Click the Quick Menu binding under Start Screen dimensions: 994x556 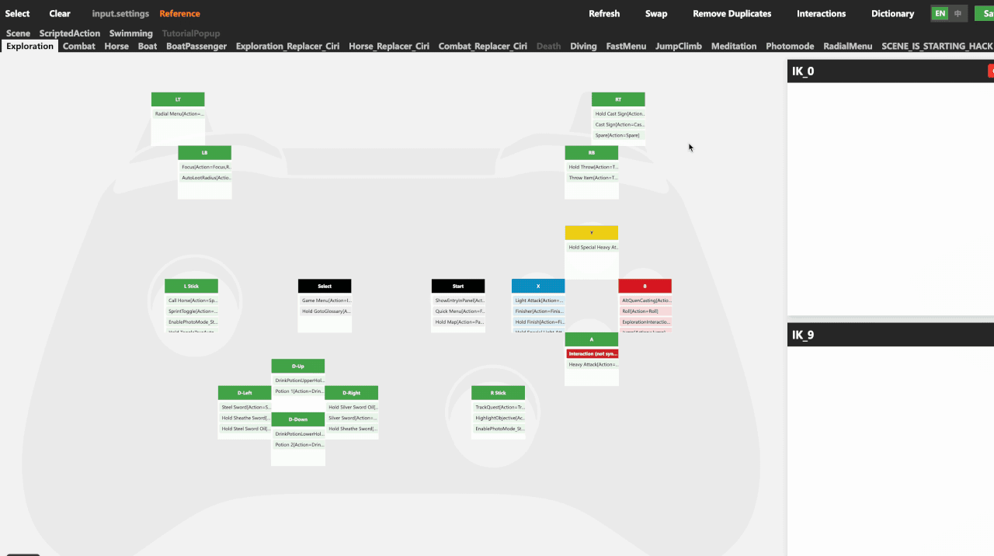pos(458,311)
